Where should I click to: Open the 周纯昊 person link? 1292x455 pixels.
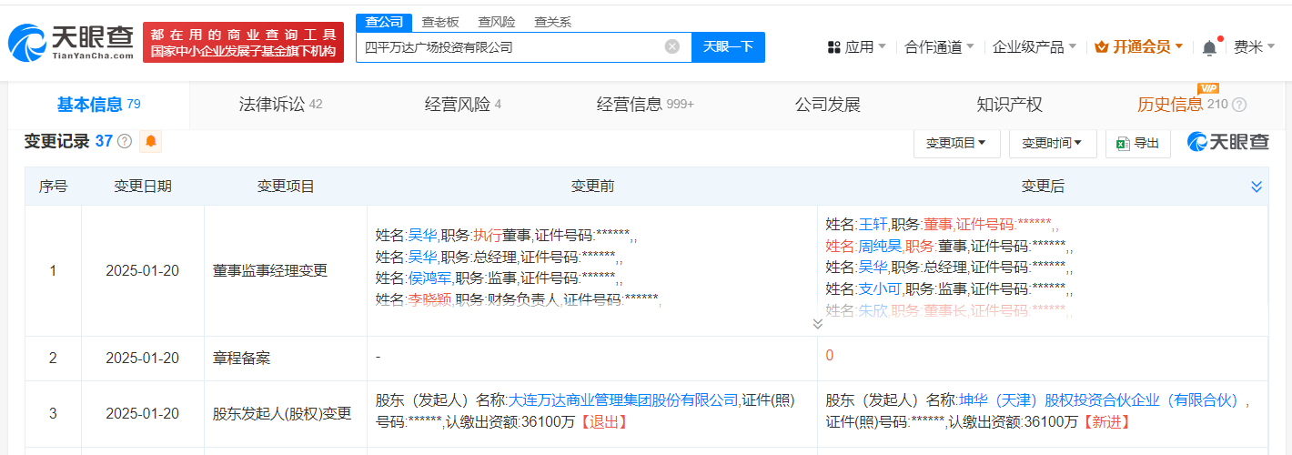pyautogui.click(x=880, y=246)
